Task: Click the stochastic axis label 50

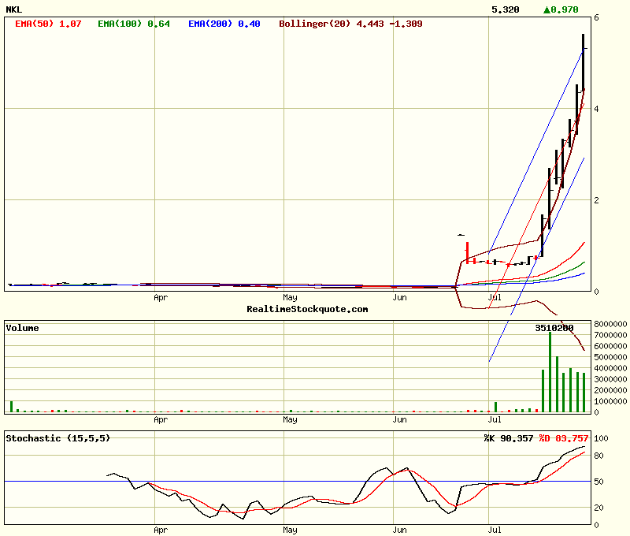Action: [x=599, y=482]
